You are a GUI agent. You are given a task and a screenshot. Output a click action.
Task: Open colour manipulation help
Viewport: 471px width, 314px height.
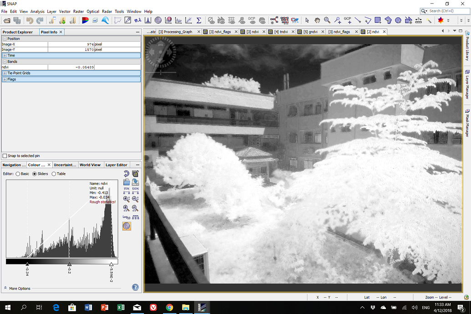136,287
